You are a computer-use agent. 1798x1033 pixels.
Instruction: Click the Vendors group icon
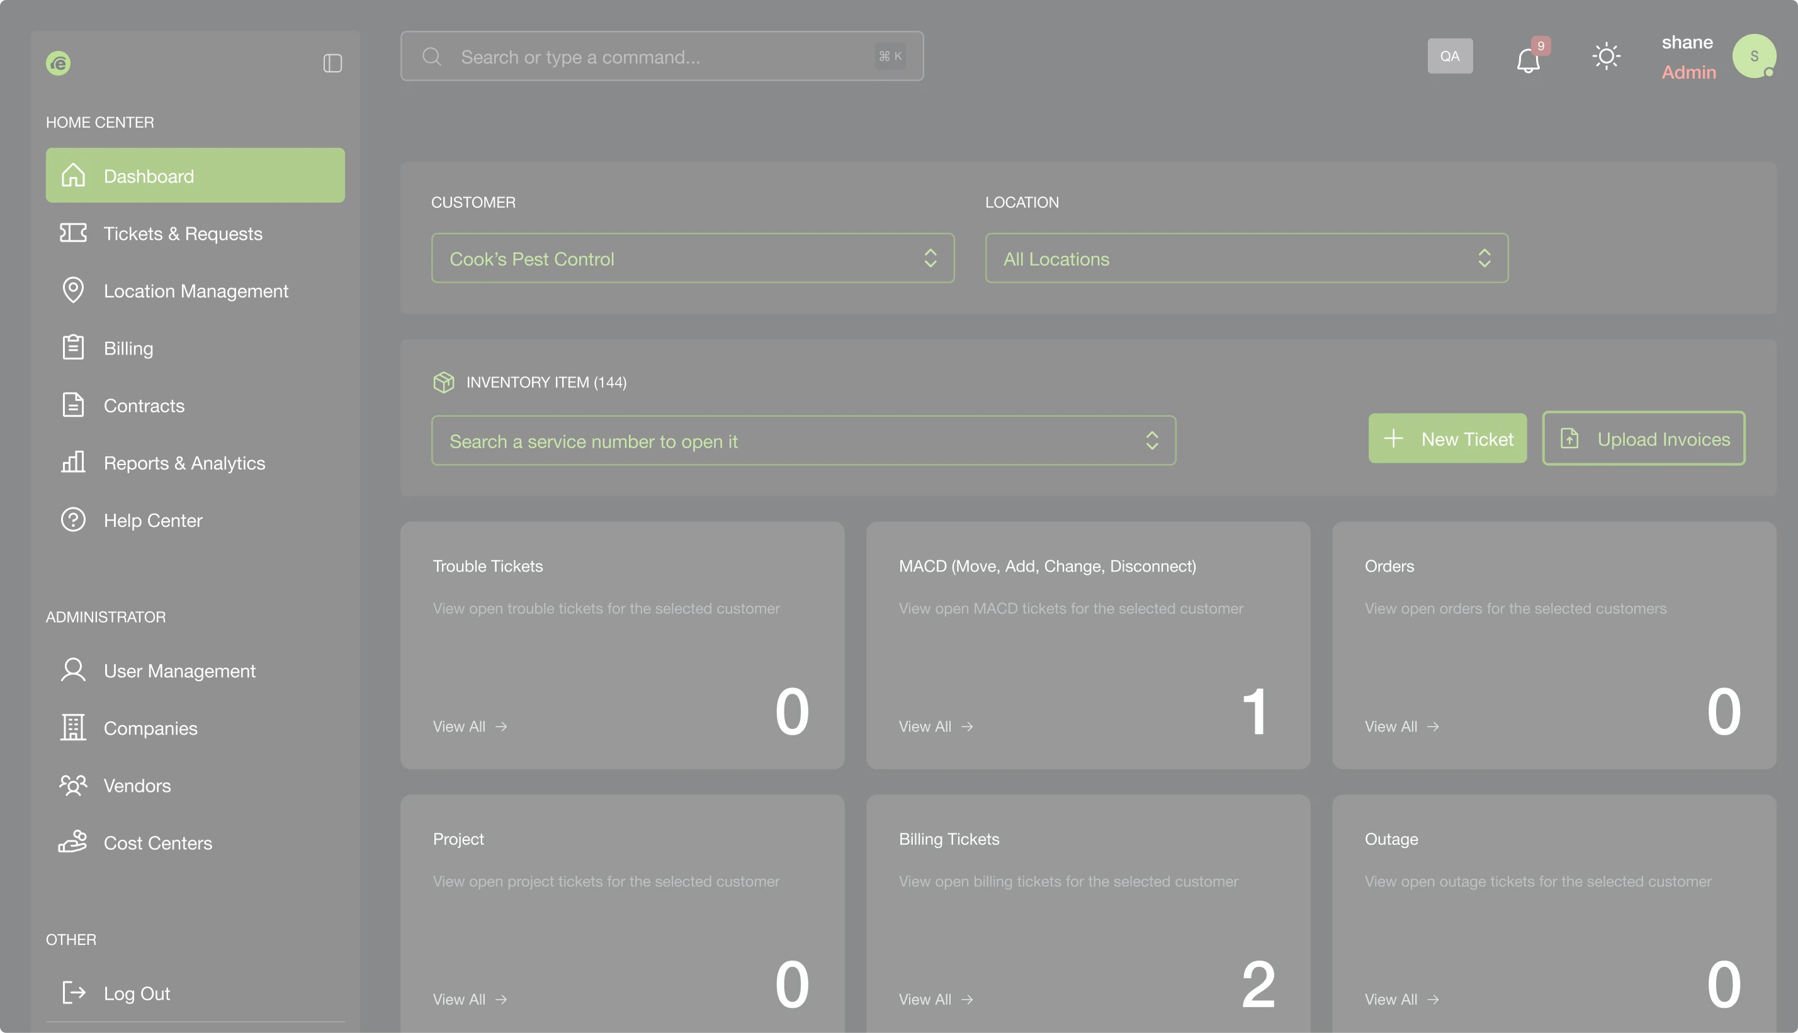73,785
